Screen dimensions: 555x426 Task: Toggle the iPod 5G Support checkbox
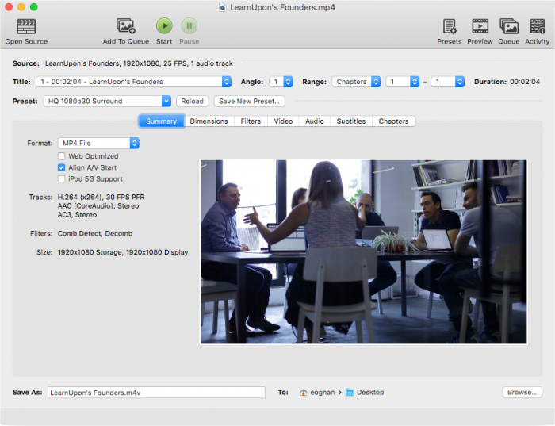[x=62, y=179]
